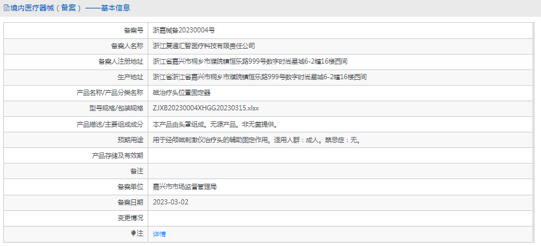Screen dimensions: 541x246
Task: Select the company name 浙江复通汇智医疗科技有限责任公司
Action: point(204,46)
